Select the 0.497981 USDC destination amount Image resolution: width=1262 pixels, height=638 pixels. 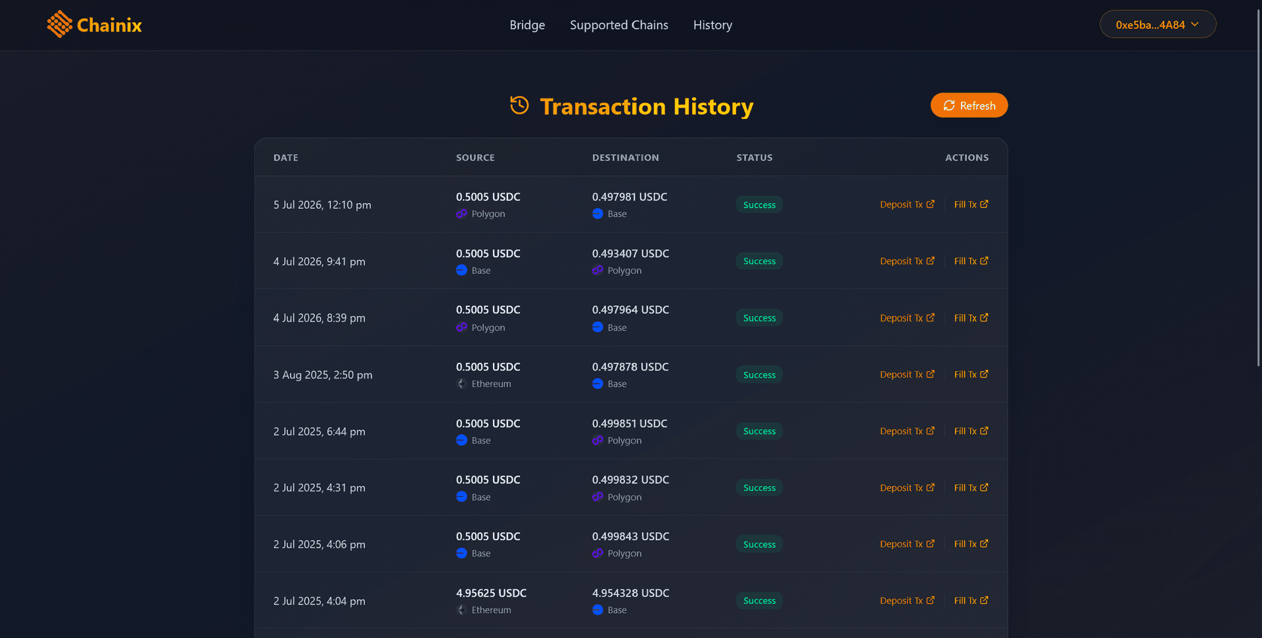click(630, 196)
